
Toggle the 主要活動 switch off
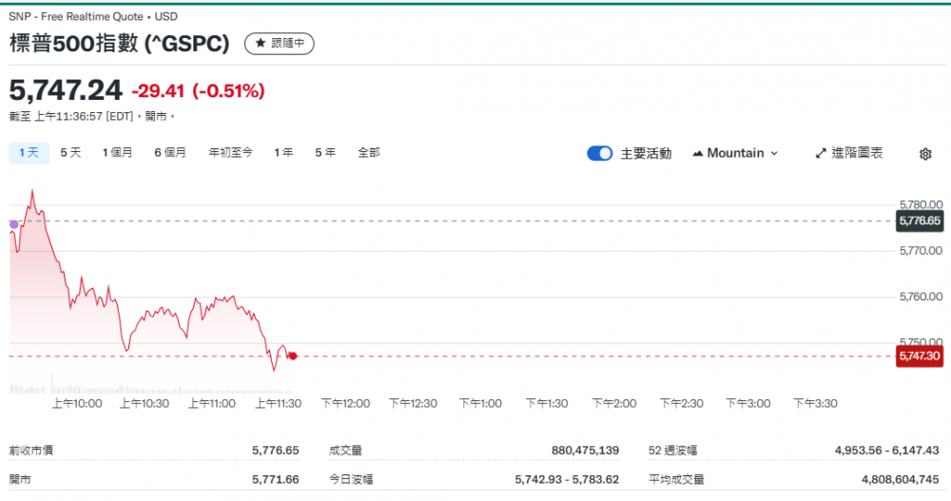click(x=600, y=153)
